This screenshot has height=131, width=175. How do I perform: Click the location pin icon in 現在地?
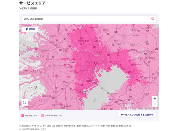pos(27,29)
